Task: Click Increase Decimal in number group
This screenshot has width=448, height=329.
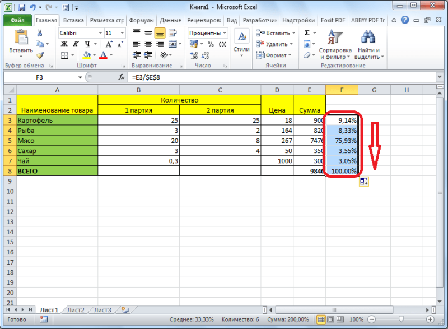Action: [193, 55]
